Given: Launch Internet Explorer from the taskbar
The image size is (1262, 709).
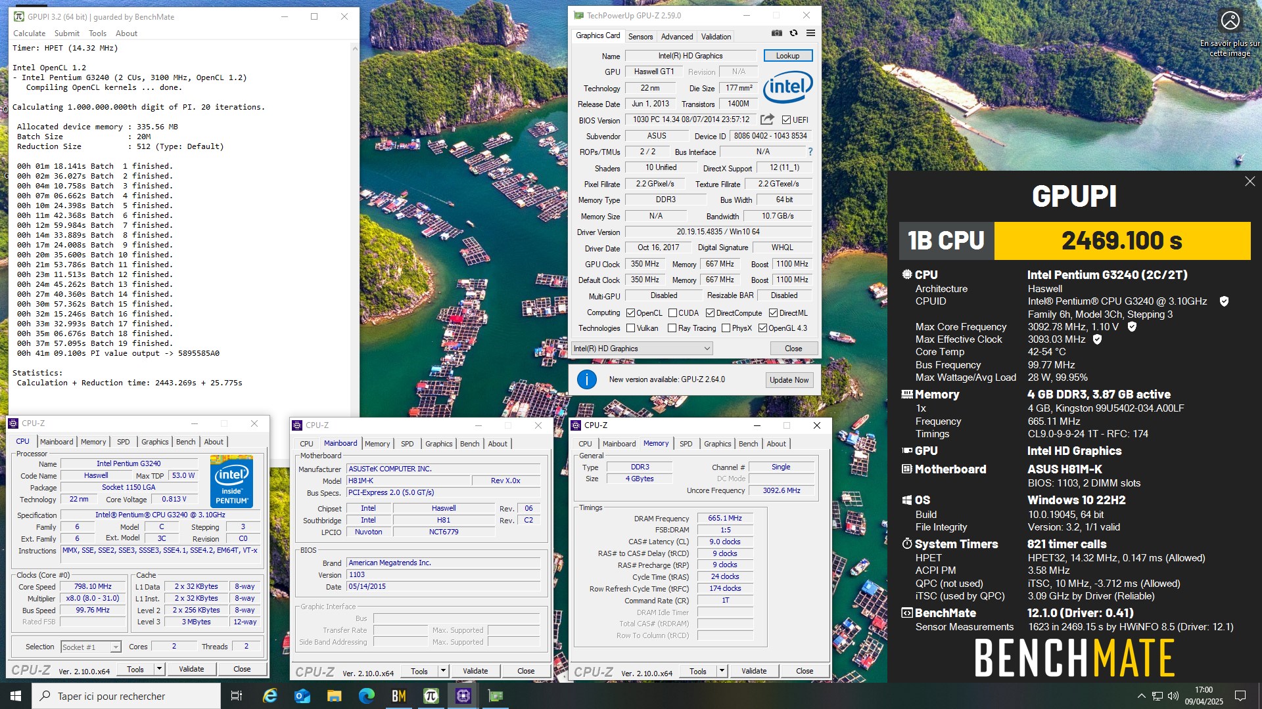Looking at the screenshot, I should (x=269, y=696).
